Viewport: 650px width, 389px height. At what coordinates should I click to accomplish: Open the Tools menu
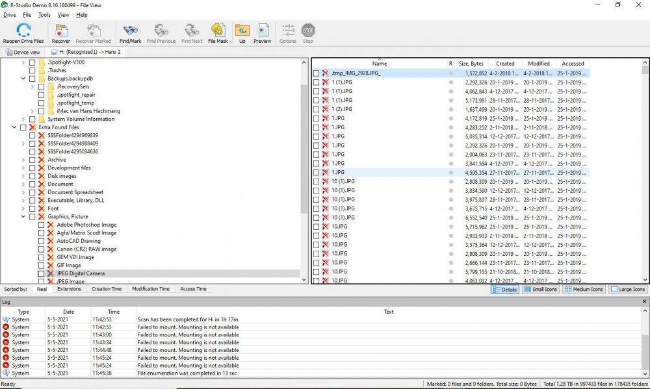point(44,14)
